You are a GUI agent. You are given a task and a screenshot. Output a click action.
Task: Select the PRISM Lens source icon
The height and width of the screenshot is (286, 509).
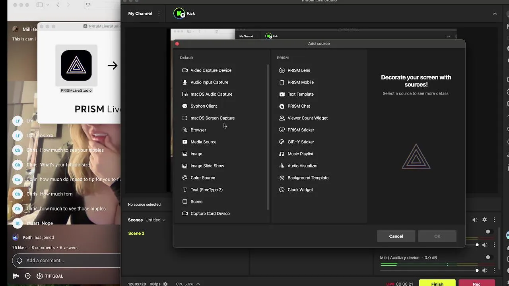(x=282, y=70)
